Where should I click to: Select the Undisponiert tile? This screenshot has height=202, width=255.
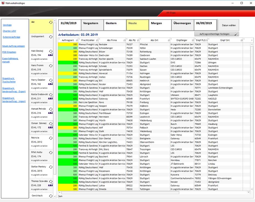tap(41, 41)
